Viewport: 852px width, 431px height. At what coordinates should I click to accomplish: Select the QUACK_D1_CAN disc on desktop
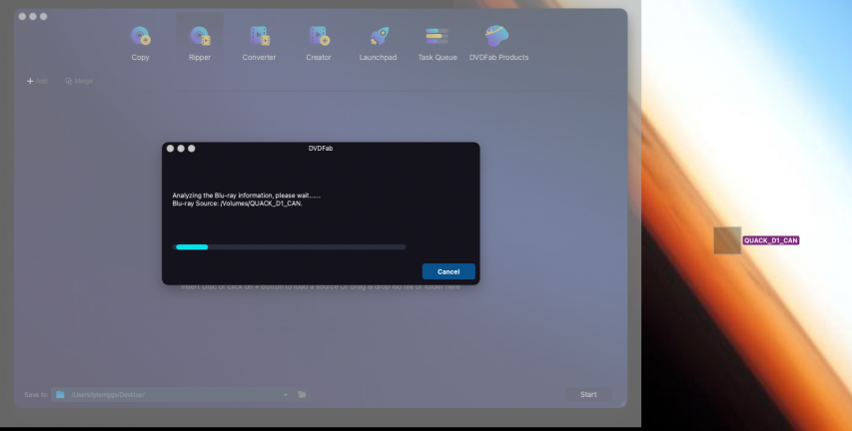[727, 240]
